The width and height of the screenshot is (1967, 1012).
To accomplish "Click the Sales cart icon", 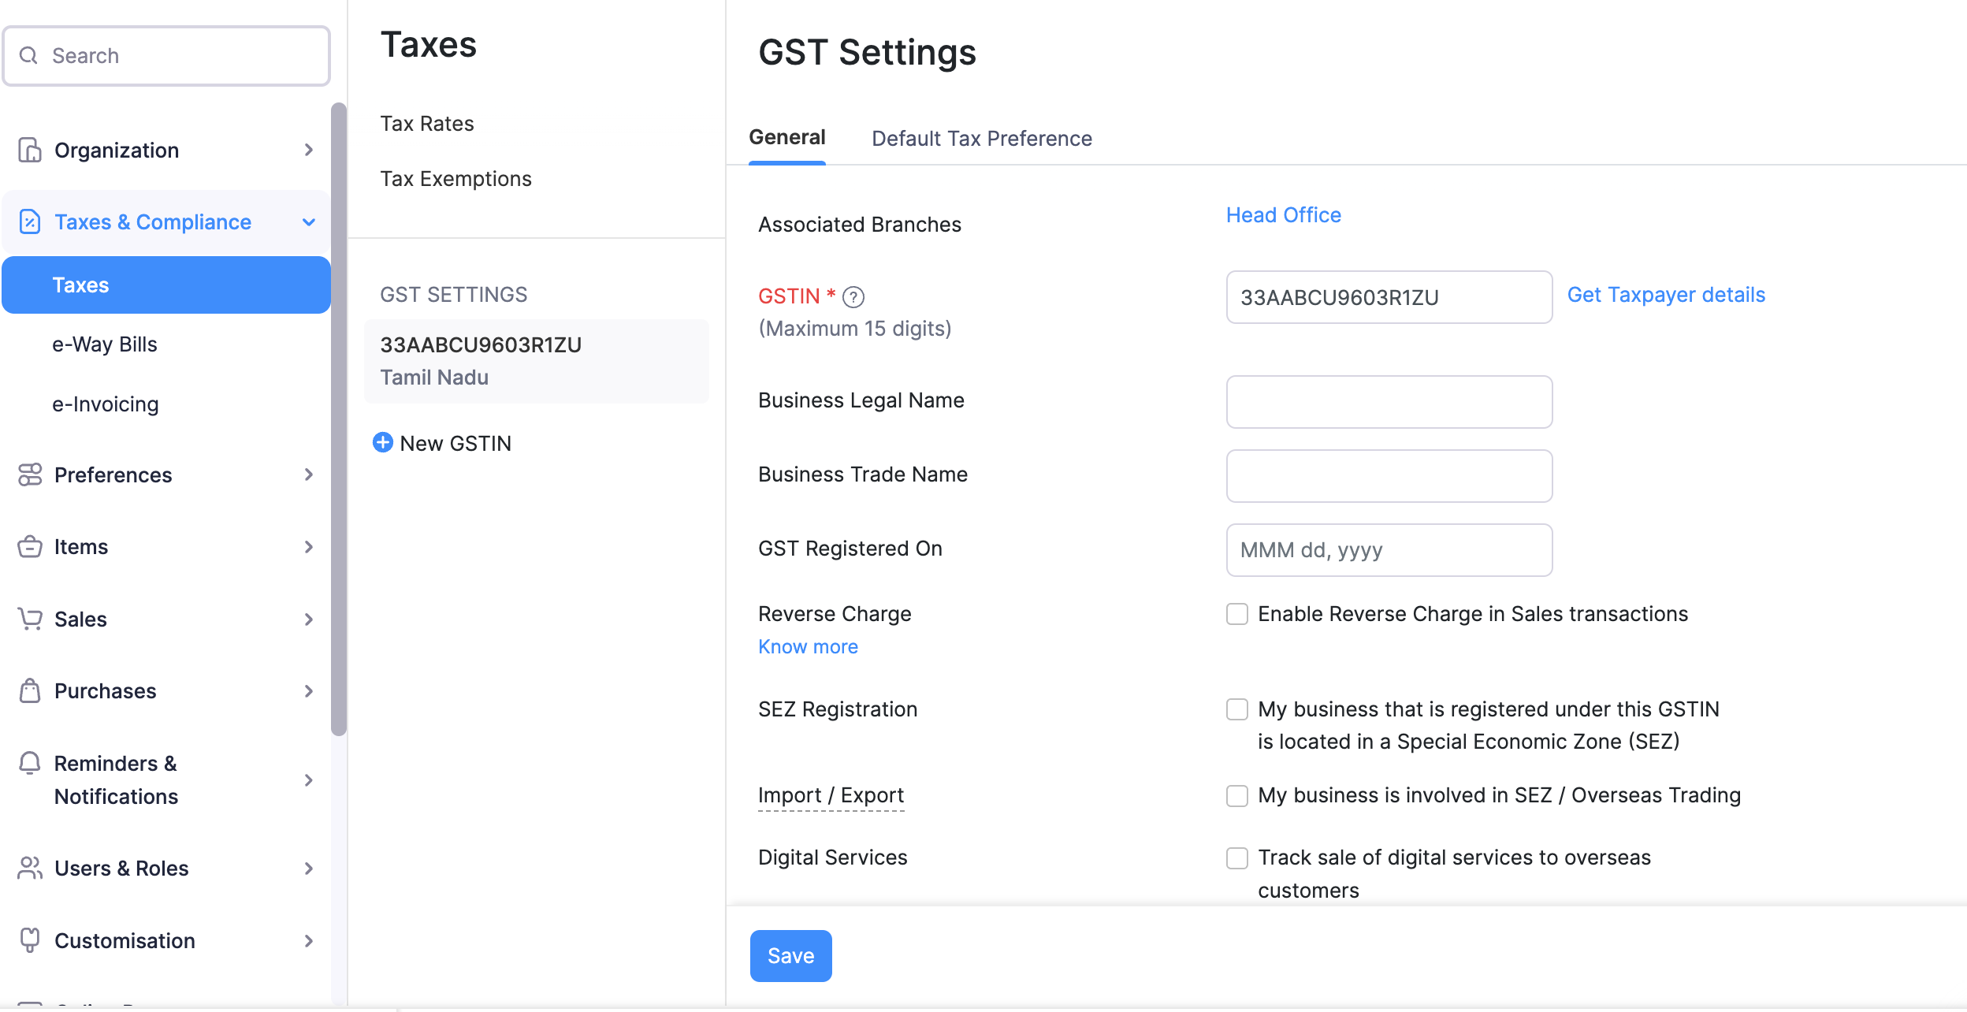I will pyautogui.click(x=30, y=619).
